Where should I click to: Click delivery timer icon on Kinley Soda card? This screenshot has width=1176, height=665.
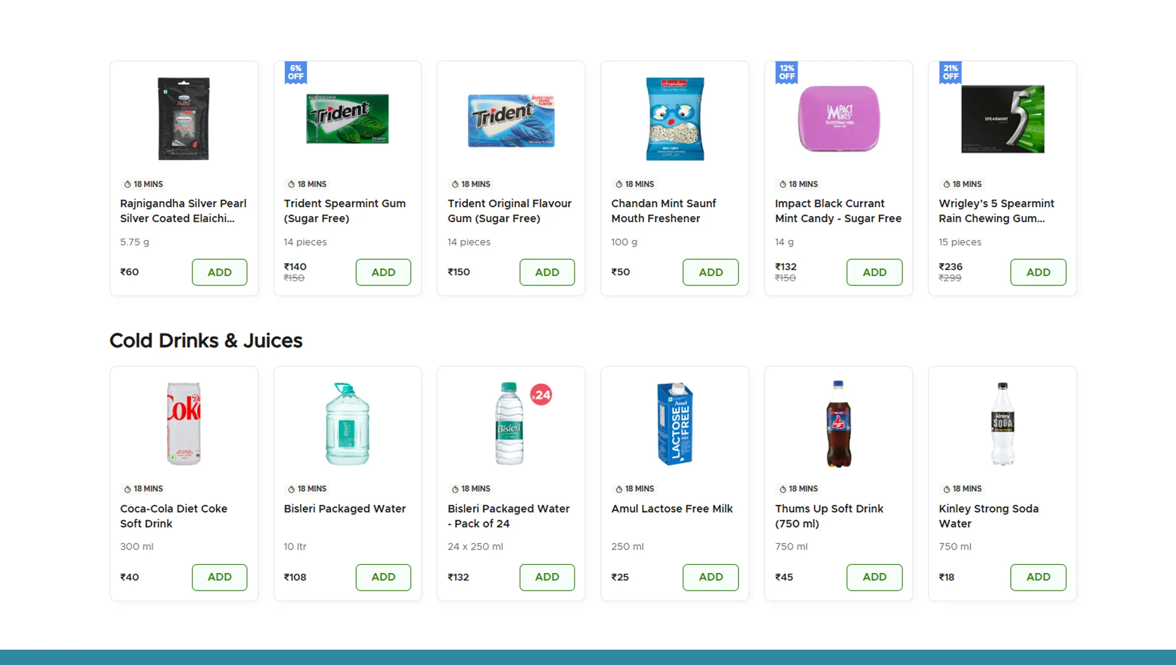[946, 489]
